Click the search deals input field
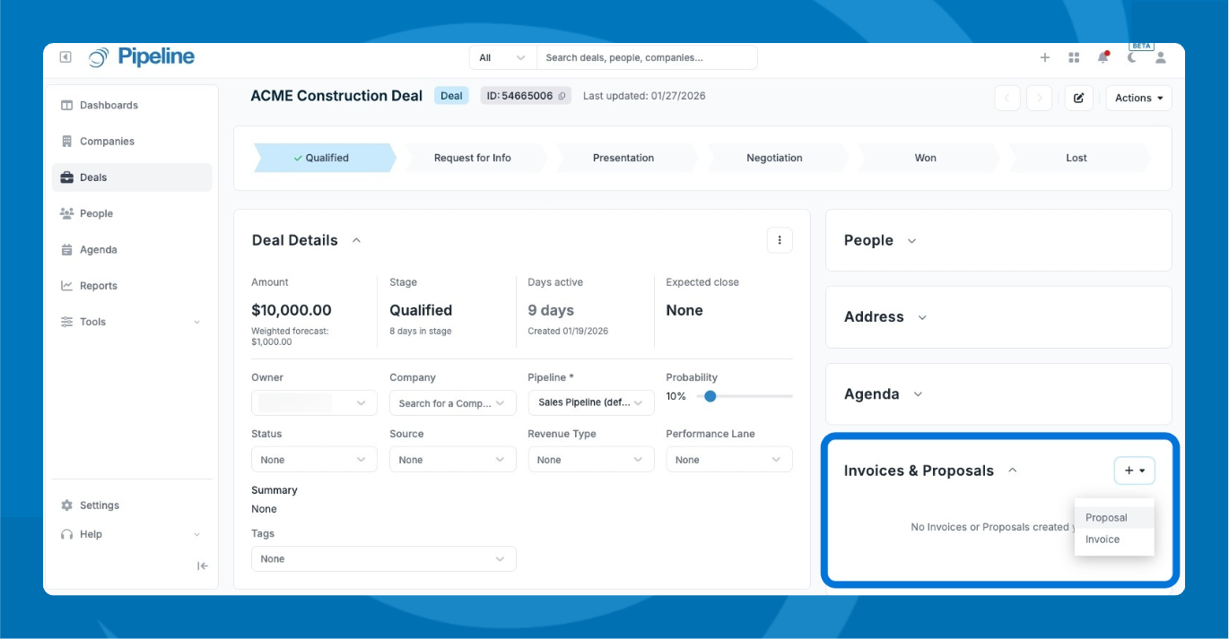Image resolution: width=1229 pixels, height=639 pixels. click(x=646, y=57)
